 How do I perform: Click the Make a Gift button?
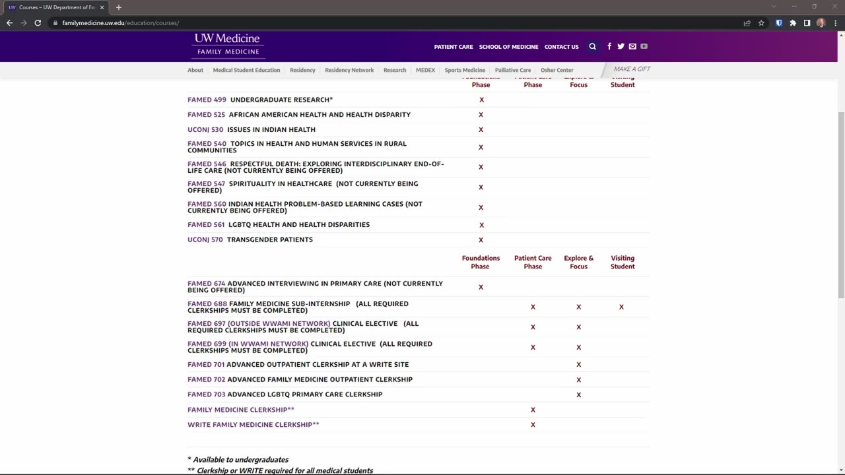(632, 69)
